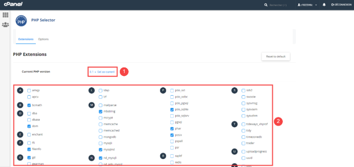This screenshot has height=167, width=354.
Task: Enable the dbase extension checkbox
Action: click(29, 120)
